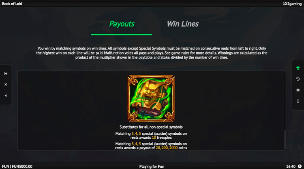Image resolution: width=304 pixels, height=169 pixels.
Task: Click the Substitutes for all non-special symbols text
Action: pyautogui.click(x=151, y=127)
